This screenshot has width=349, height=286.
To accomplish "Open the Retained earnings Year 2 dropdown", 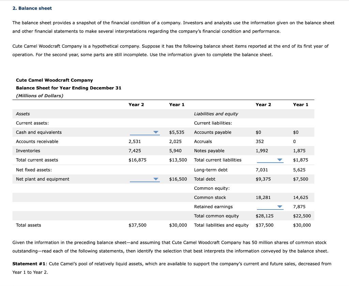I will tap(279, 206).
